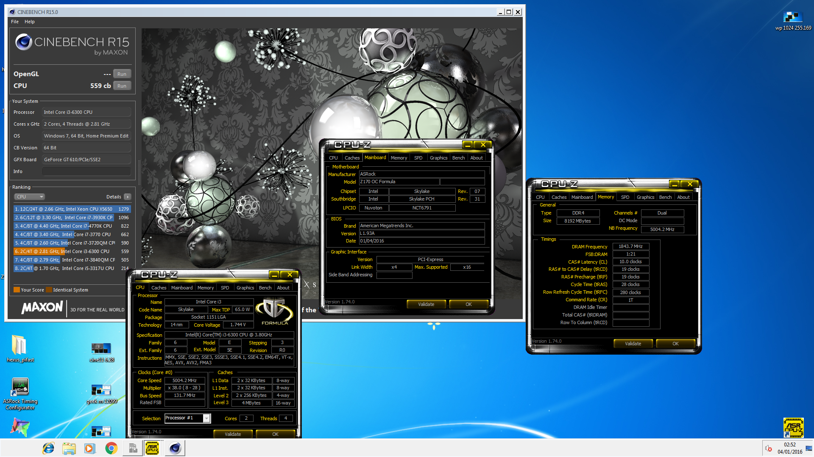Click the MAXON logo in Cinebench
Screen dimensions: 814x457
(42, 308)
